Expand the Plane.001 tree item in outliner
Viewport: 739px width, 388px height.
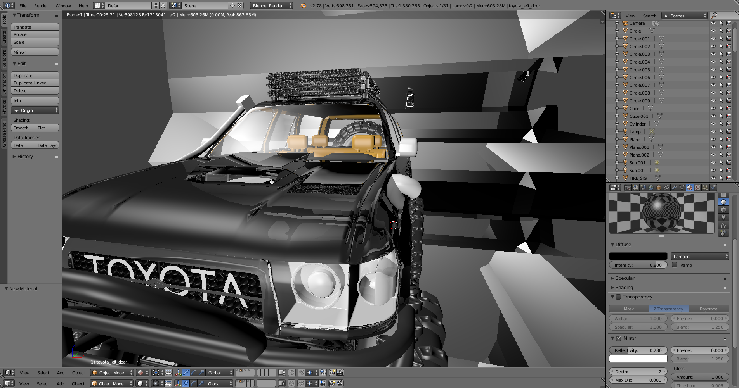617,147
